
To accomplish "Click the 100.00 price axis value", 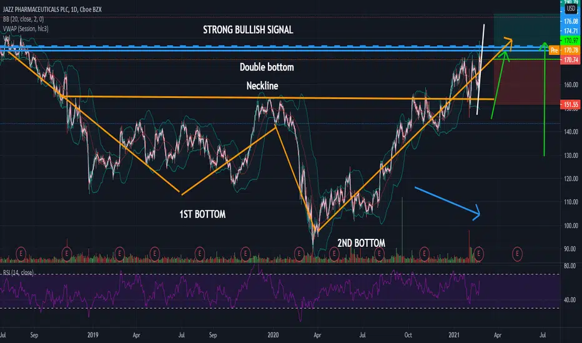I will point(571,226).
